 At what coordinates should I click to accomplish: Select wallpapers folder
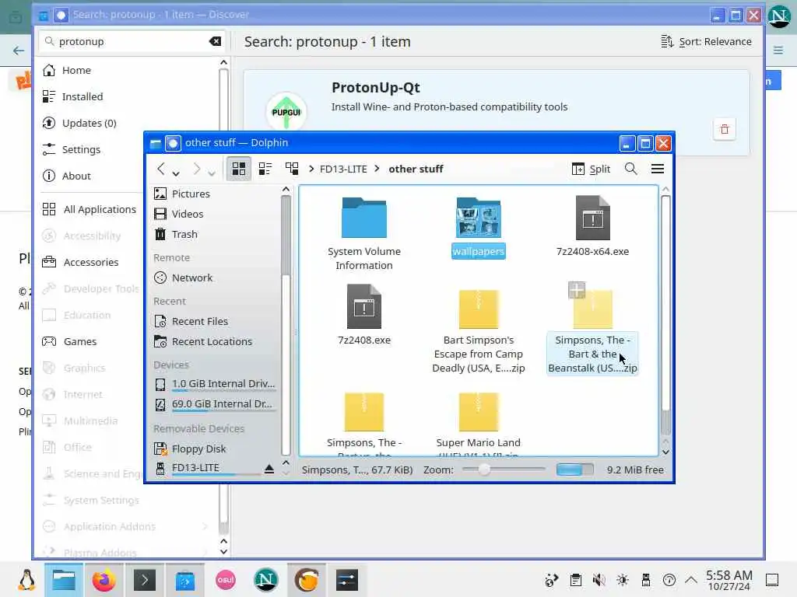(x=479, y=228)
